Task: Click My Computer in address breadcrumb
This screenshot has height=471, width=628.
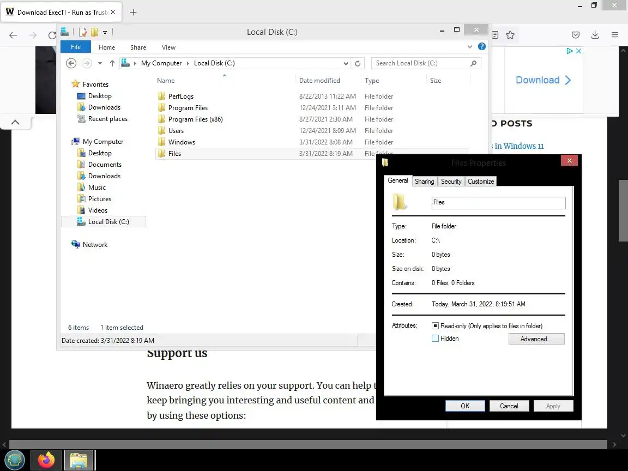Action: pos(161,63)
